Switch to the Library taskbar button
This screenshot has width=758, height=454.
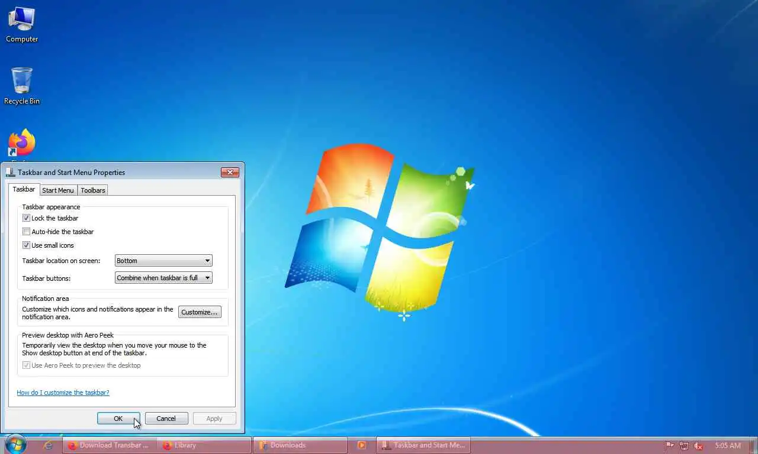205,445
